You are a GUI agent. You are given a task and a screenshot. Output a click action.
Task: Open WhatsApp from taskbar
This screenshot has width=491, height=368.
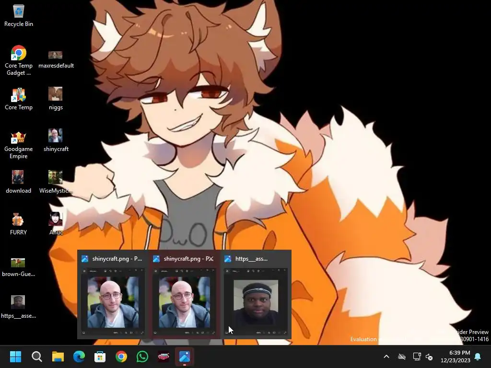(142, 356)
